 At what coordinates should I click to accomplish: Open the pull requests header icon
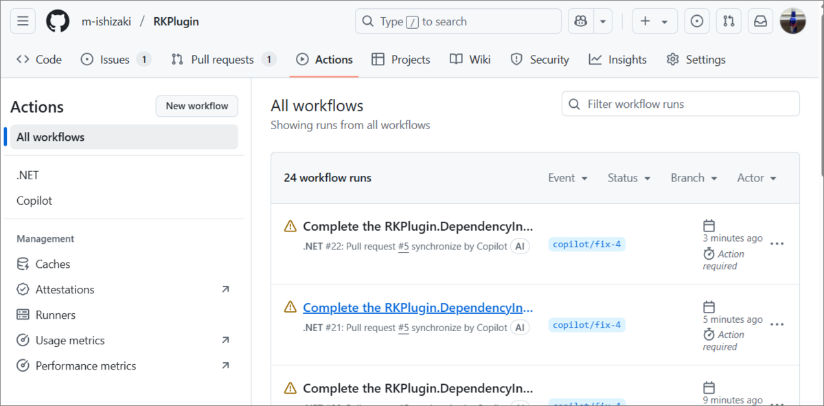729,21
